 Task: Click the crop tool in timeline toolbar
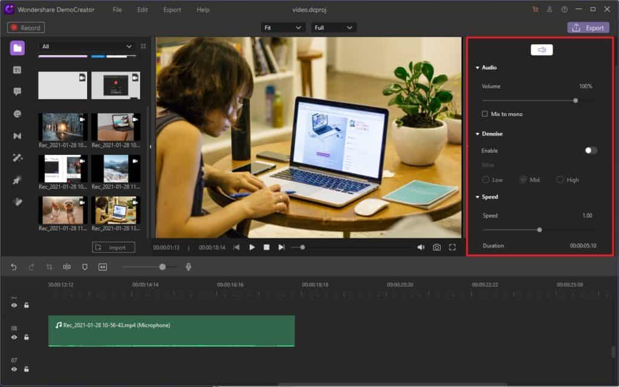coord(50,267)
